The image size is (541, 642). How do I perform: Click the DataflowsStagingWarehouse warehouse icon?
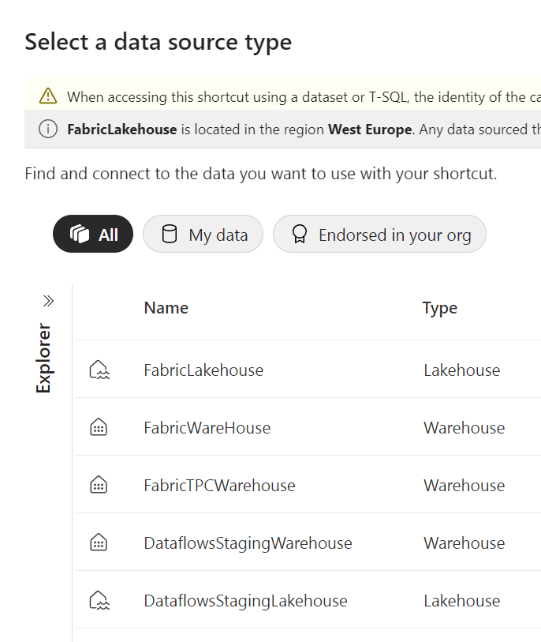click(x=99, y=543)
